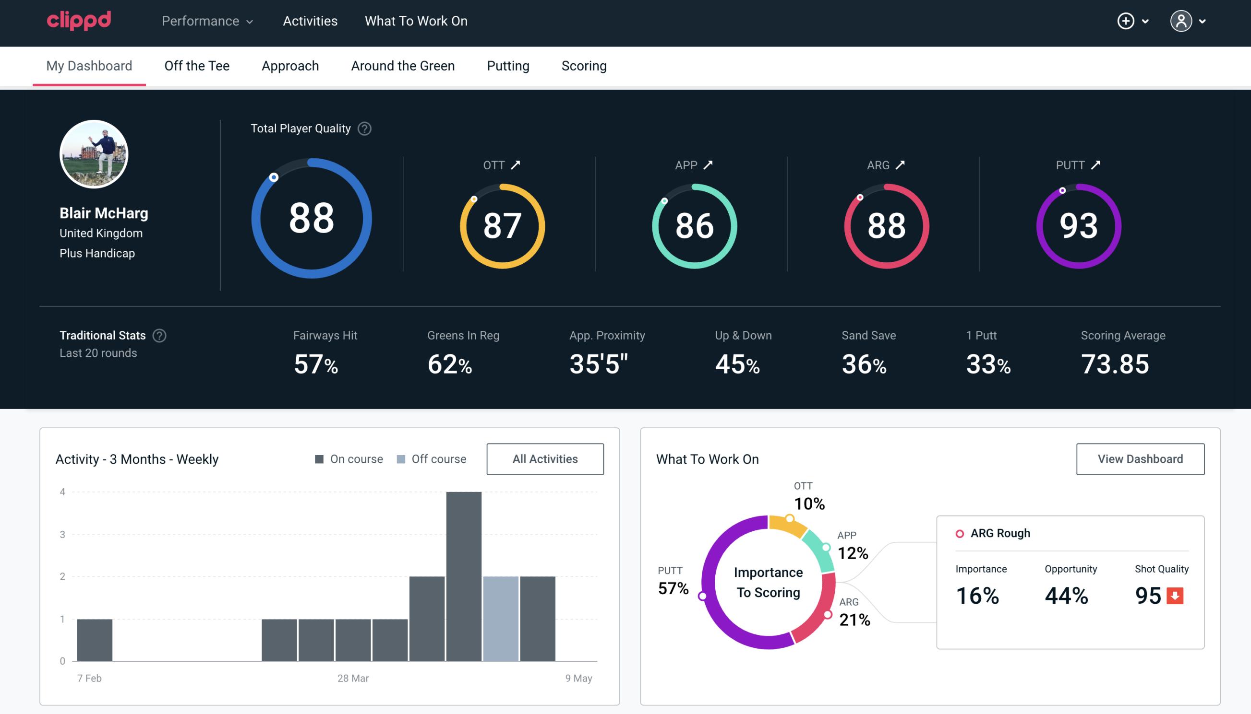1251x714 pixels.
Task: Select the Around the Green menu item
Action: pos(402,65)
